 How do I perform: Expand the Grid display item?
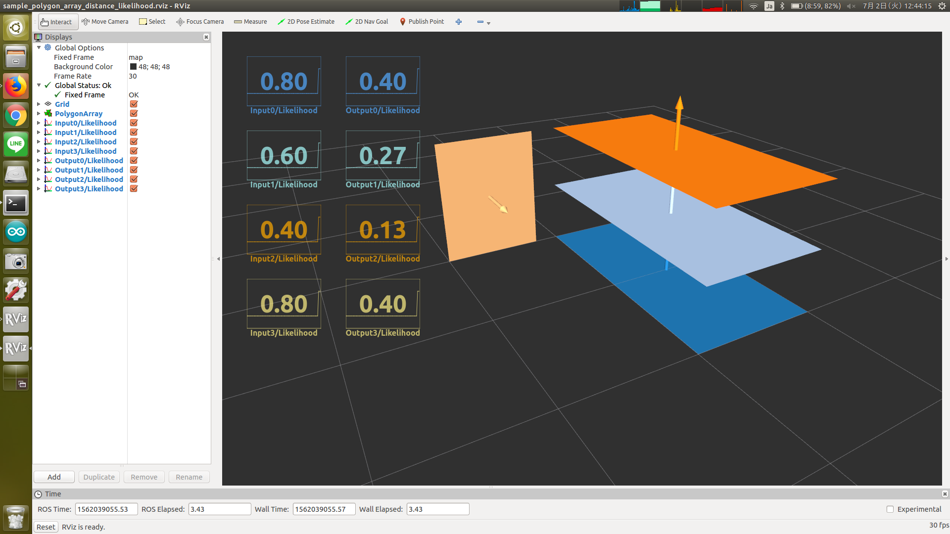click(x=39, y=104)
